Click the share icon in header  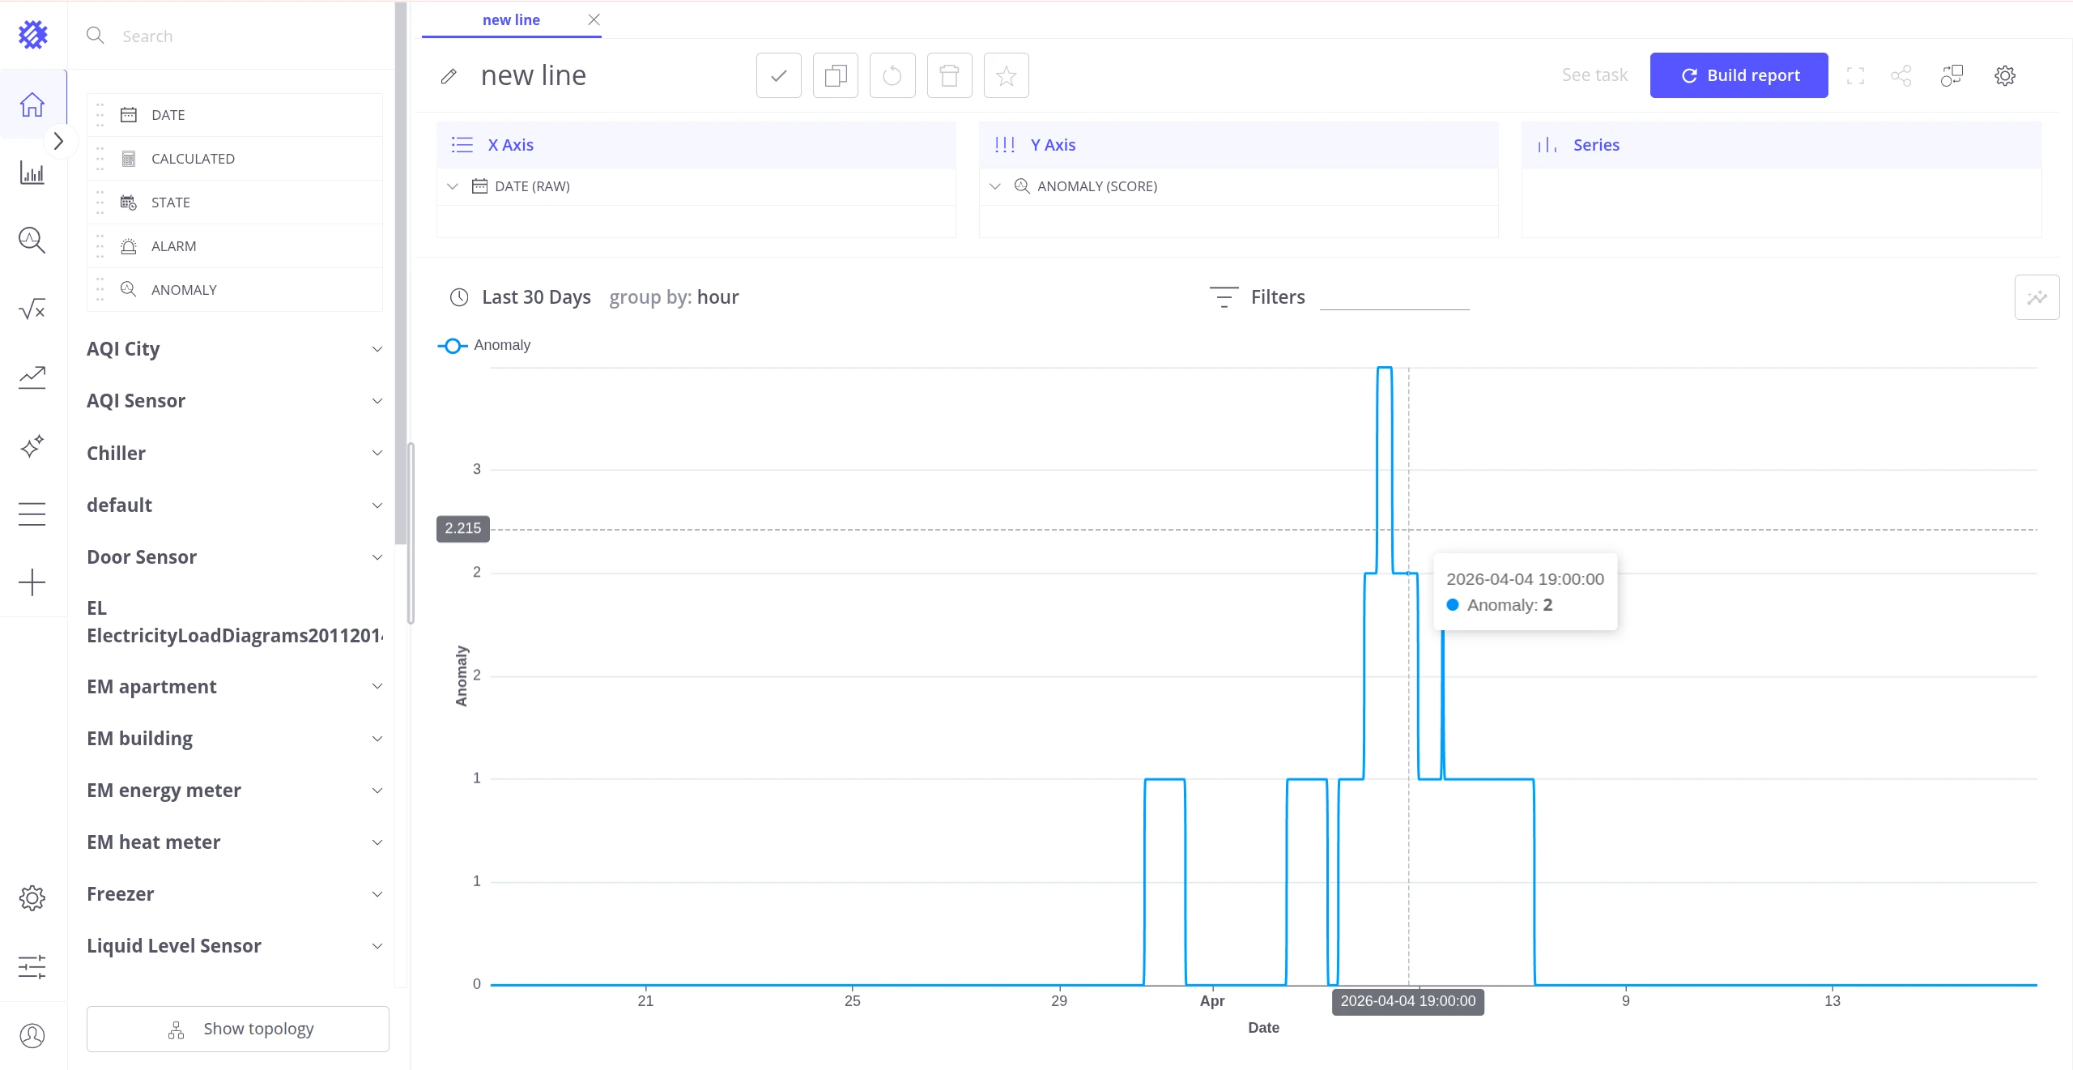pos(1901,76)
